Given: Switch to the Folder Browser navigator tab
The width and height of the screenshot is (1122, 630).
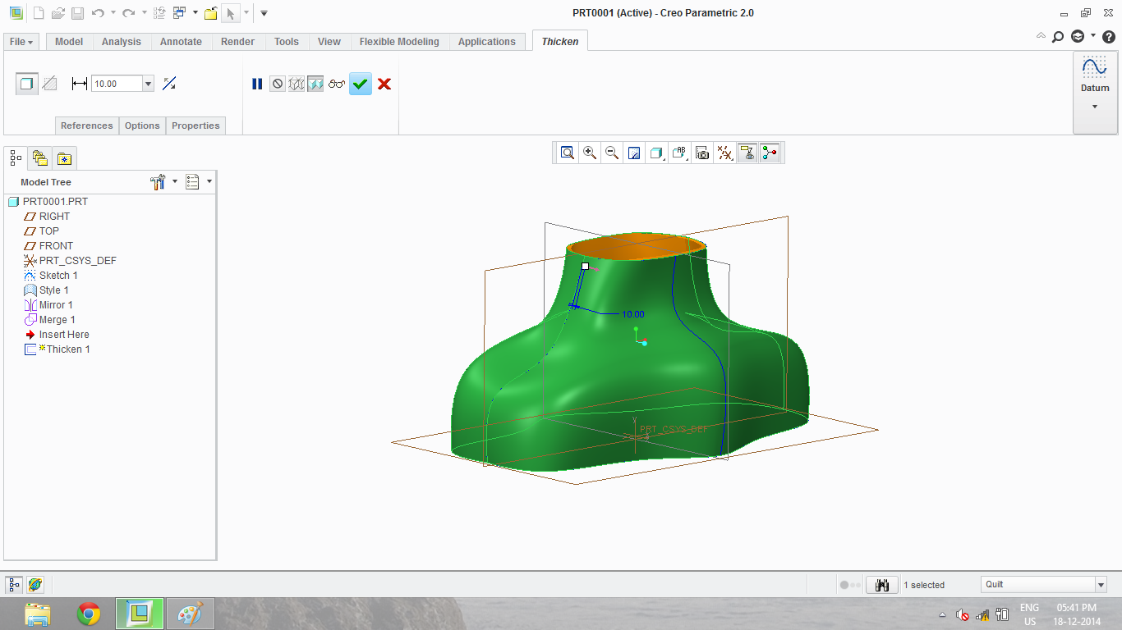Looking at the screenshot, I should coord(40,158).
